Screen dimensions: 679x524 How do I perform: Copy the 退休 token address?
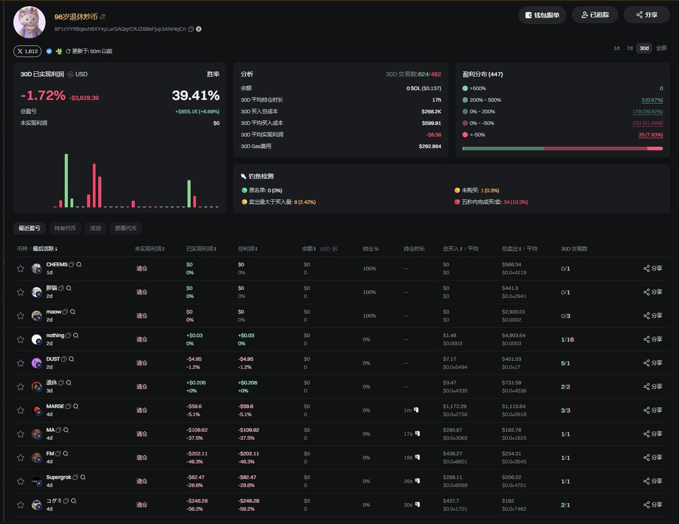coord(61,383)
